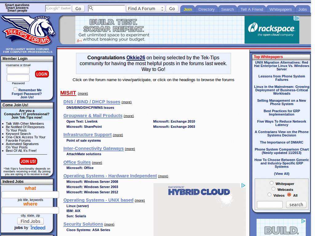The image size is (315, 236).
Task: Click the Tek-Tips Forums pegasus logo
Action: 28,30
